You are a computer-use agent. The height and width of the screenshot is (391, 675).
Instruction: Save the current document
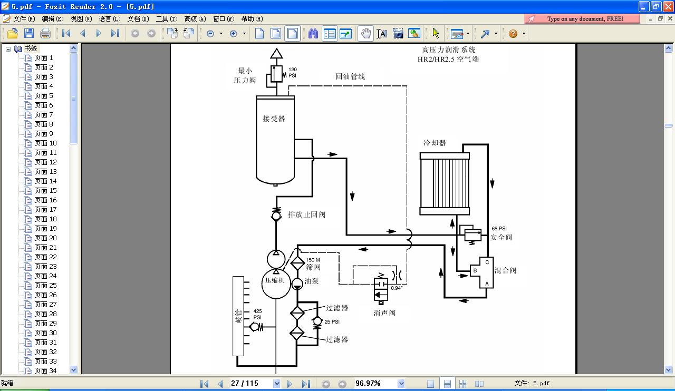[28, 33]
